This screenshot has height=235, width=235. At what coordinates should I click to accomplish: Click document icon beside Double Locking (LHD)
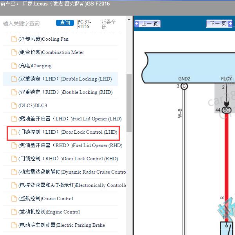pyautogui.click(x=14, y=79)
